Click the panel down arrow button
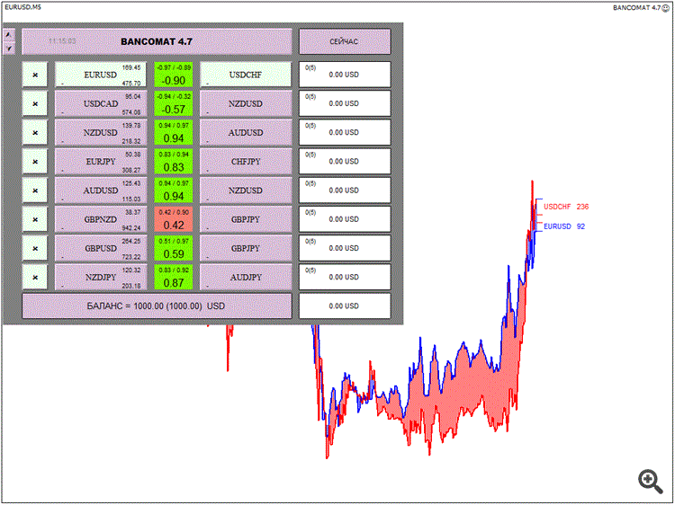Screen dimensions: 675x505 click(x=9, y=49)
